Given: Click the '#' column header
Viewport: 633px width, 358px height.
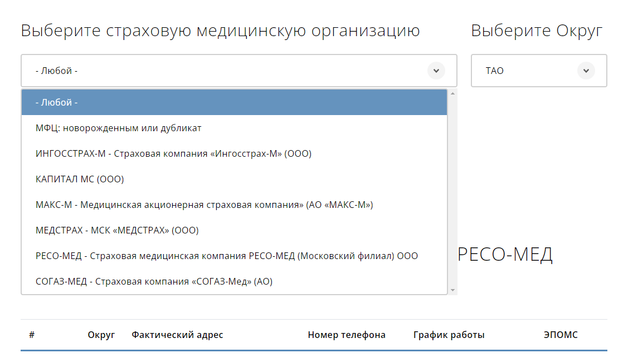Looking at the screenshot, I should 32,335.
